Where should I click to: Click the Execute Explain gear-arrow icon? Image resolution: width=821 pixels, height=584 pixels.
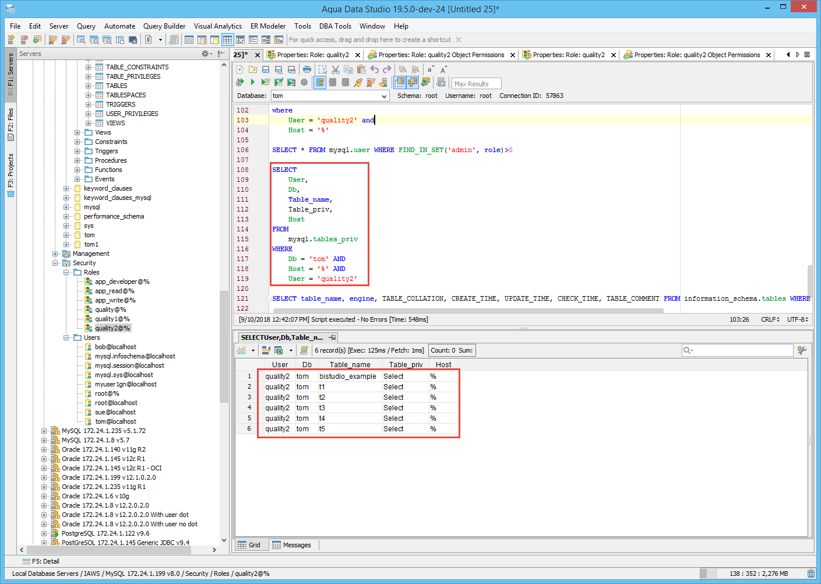point(240,82)
